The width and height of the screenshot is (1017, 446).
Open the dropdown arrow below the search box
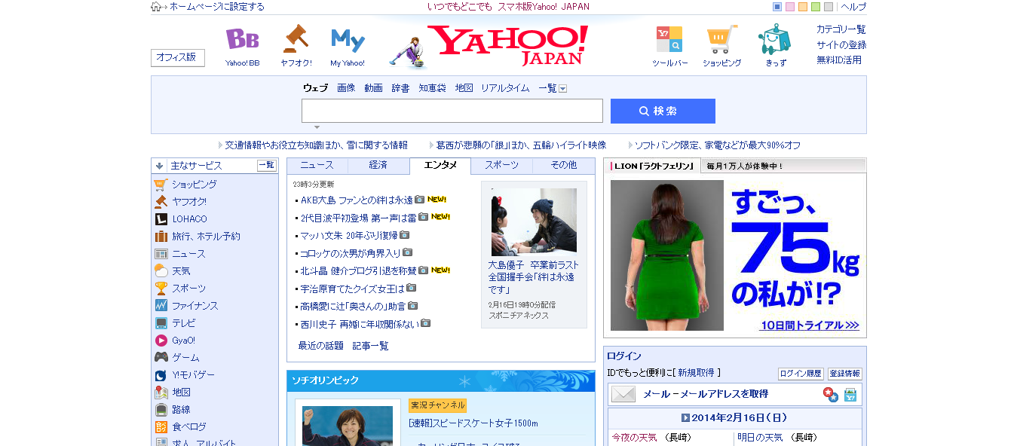(x=317, y=127)
